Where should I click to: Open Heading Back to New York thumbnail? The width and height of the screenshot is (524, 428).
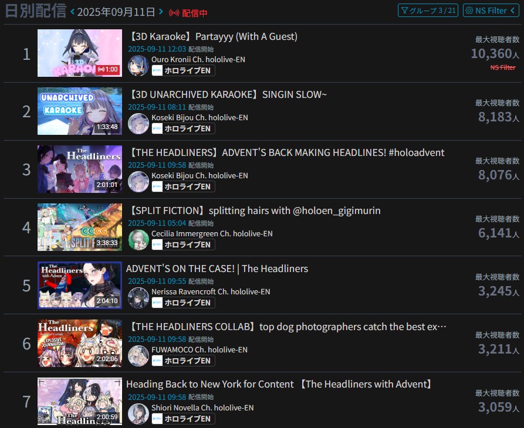[80, 402]
